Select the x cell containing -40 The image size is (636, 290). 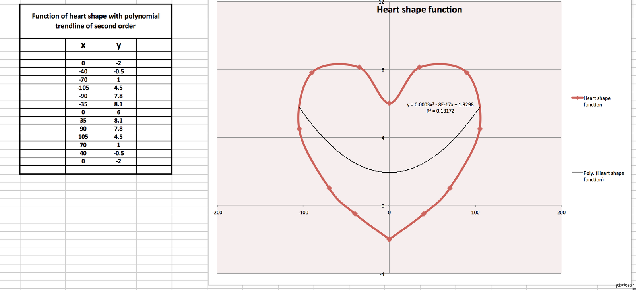(83, 71)
